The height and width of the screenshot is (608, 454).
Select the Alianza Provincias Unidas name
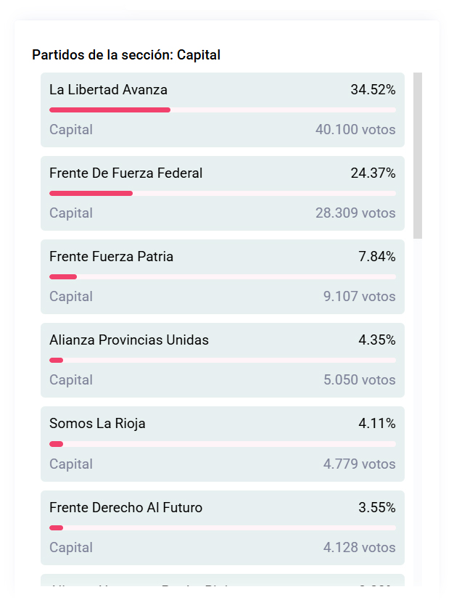(128, 340)
